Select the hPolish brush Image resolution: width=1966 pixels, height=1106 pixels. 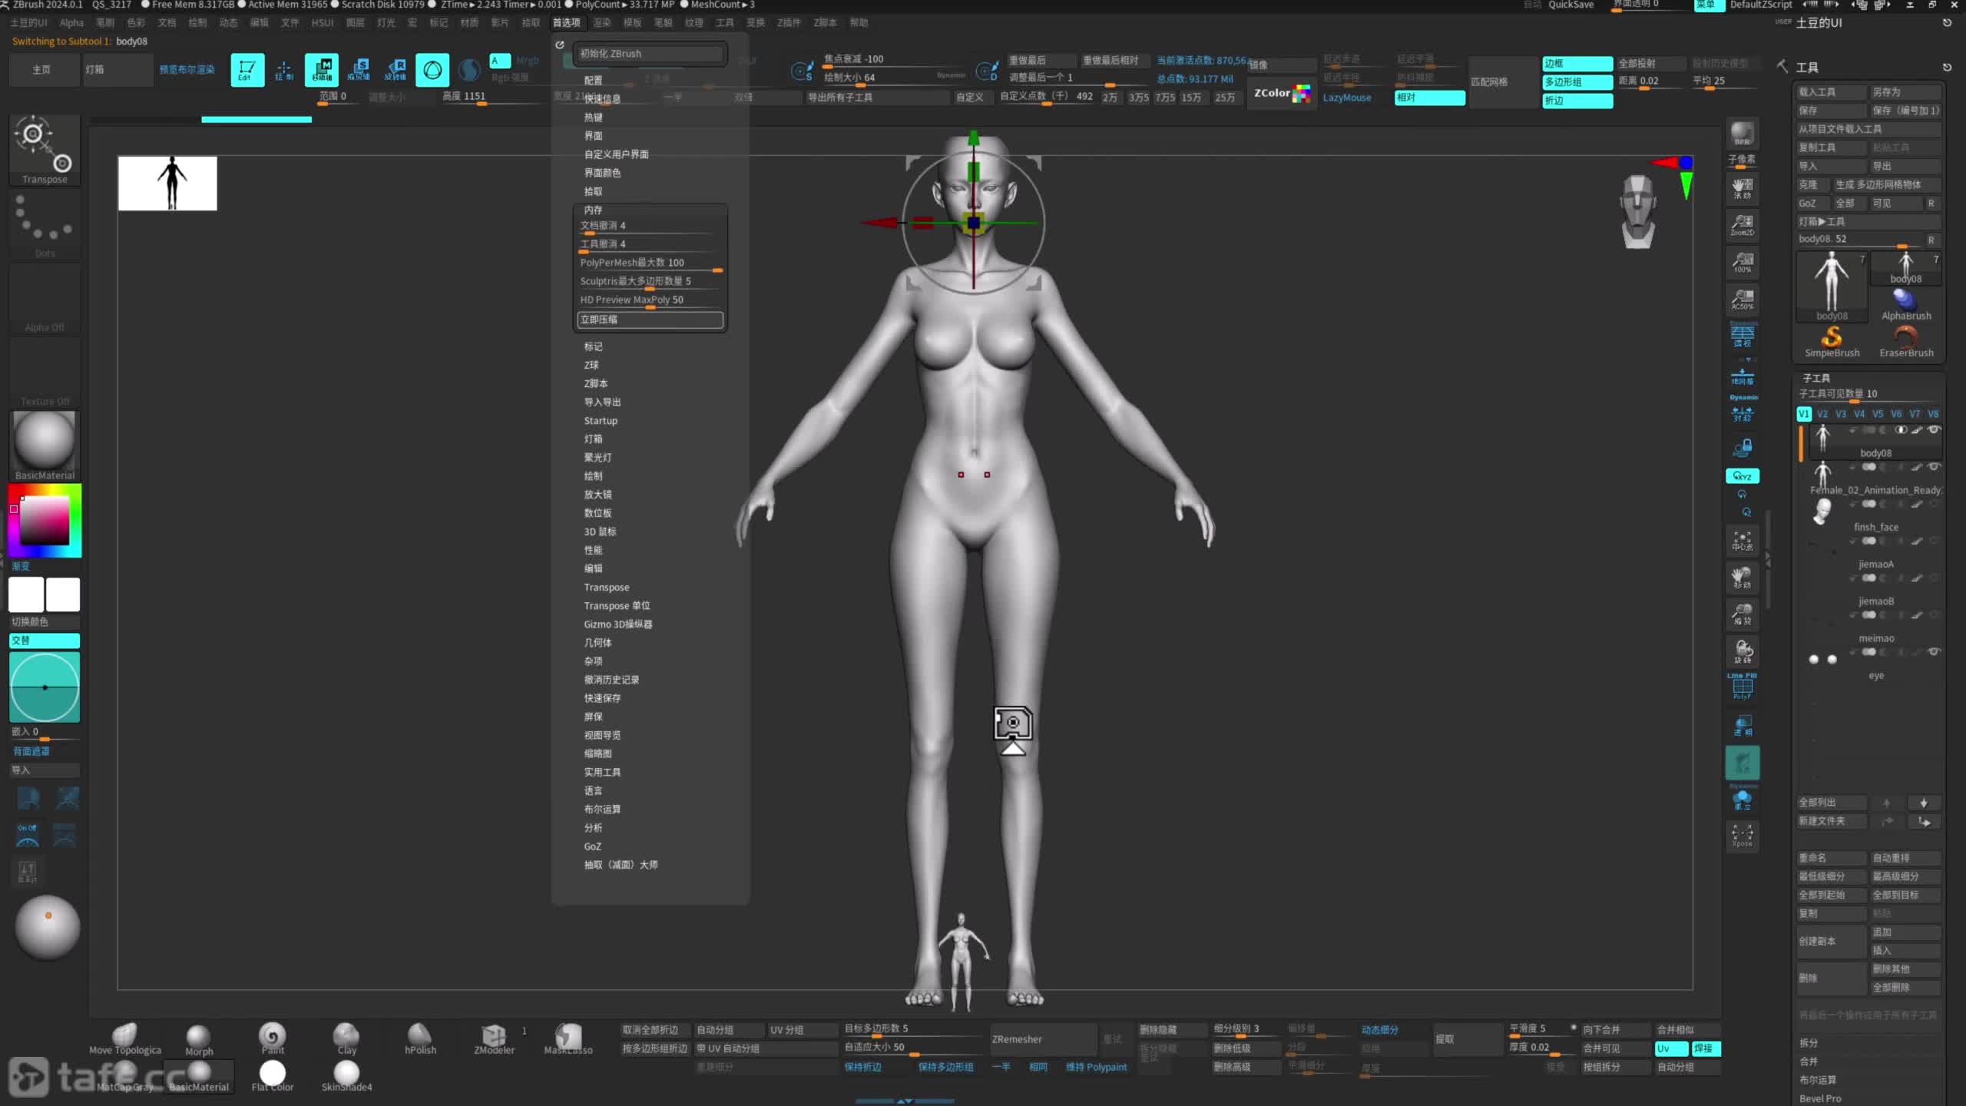coord(420,1038)
